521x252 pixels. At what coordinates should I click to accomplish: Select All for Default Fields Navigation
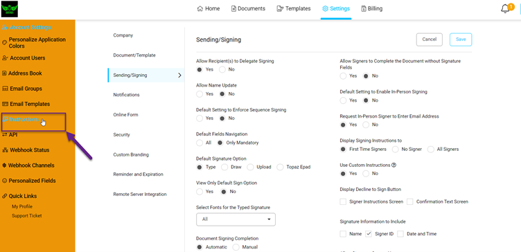[x=200, y=143]
